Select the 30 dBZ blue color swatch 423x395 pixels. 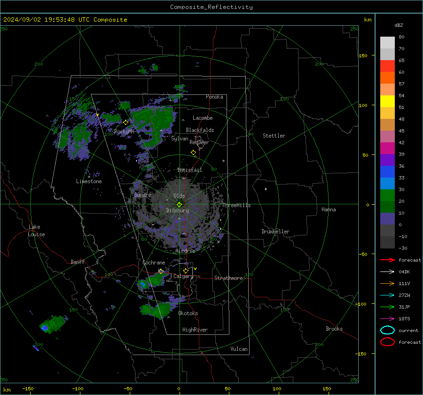pos(387,183)
